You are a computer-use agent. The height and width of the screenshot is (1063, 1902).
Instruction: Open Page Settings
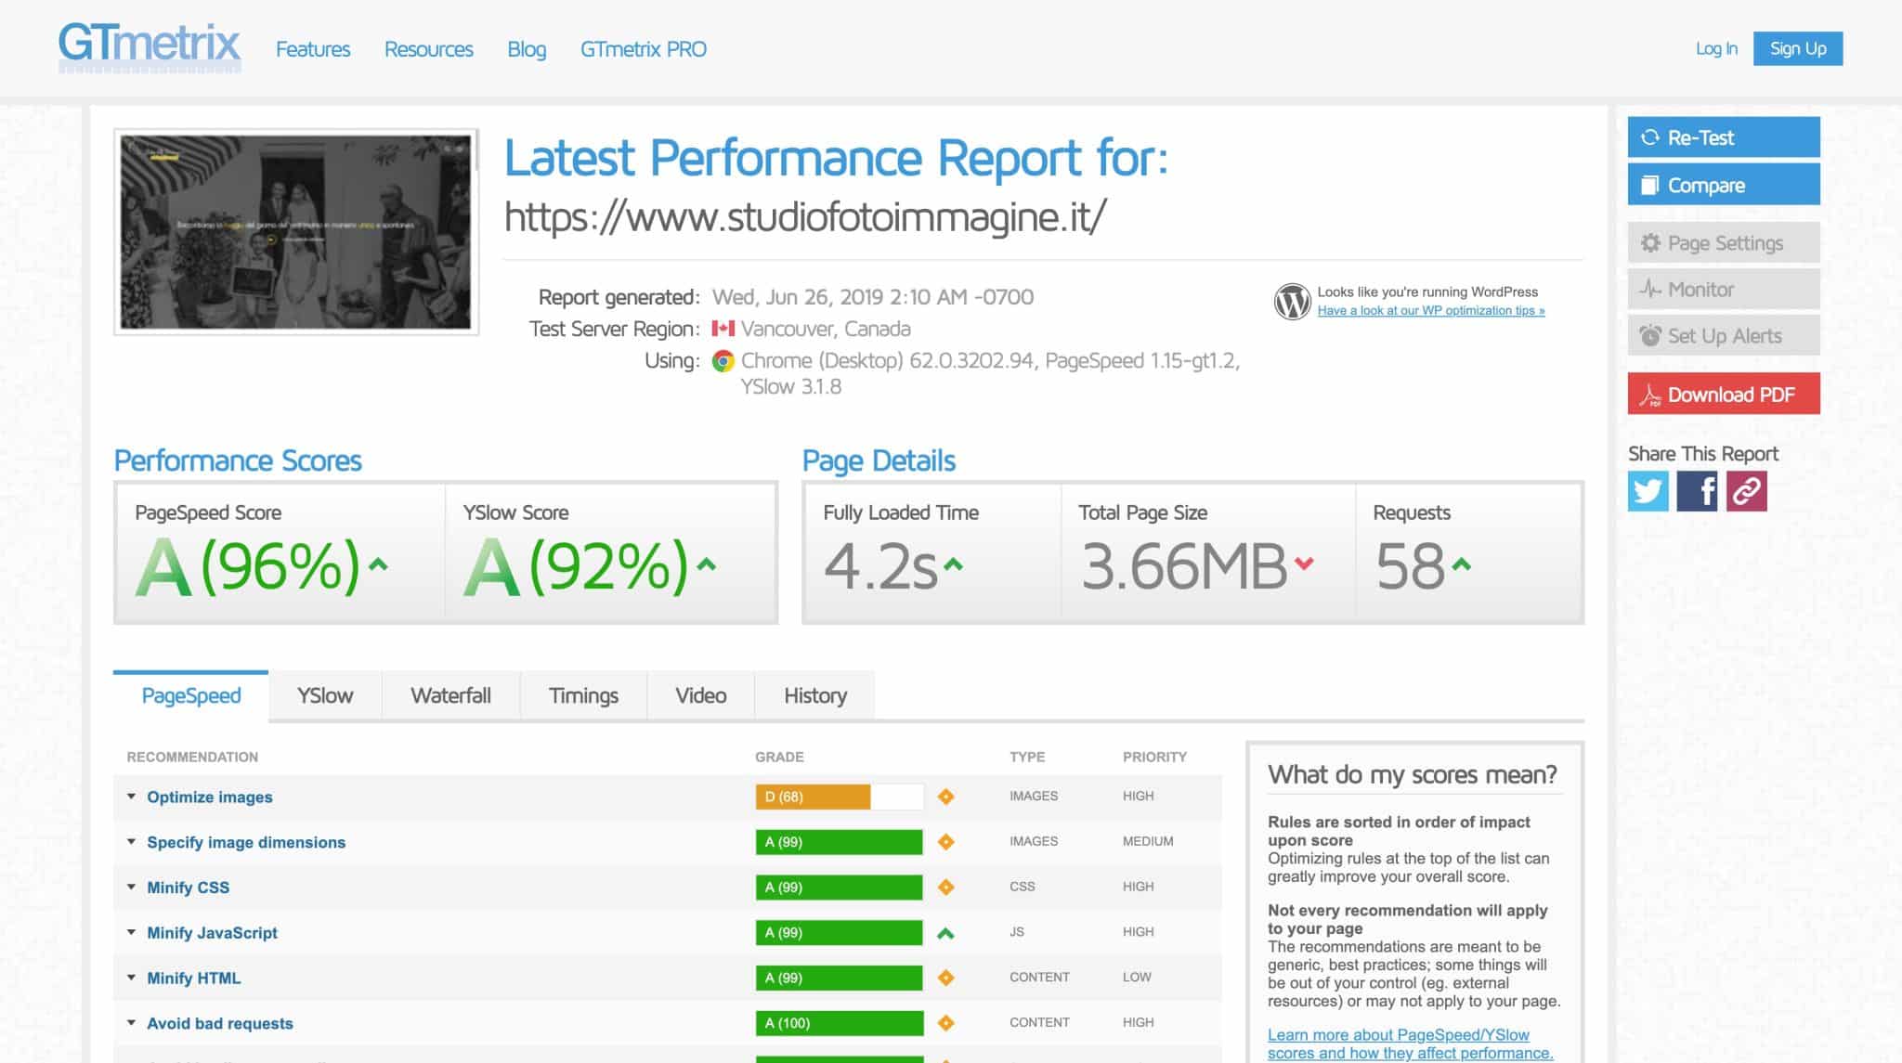click(1724, 242)
